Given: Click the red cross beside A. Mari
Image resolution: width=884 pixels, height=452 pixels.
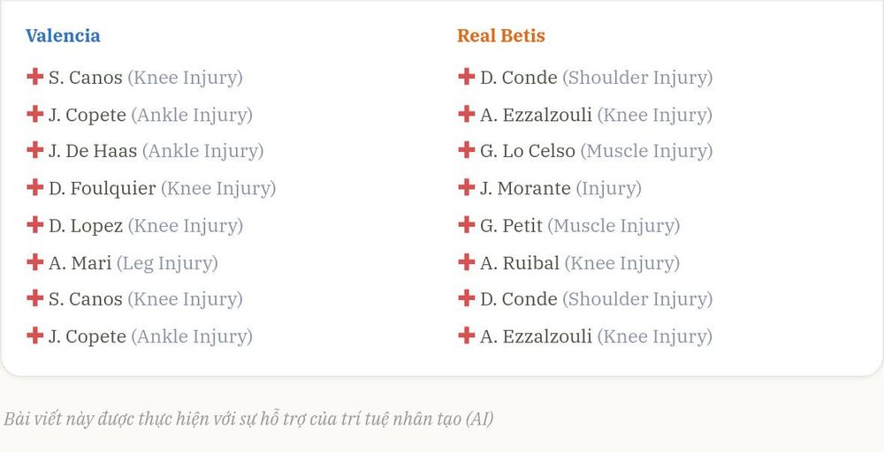Looking at the screenshot, I should coord(35,261).
